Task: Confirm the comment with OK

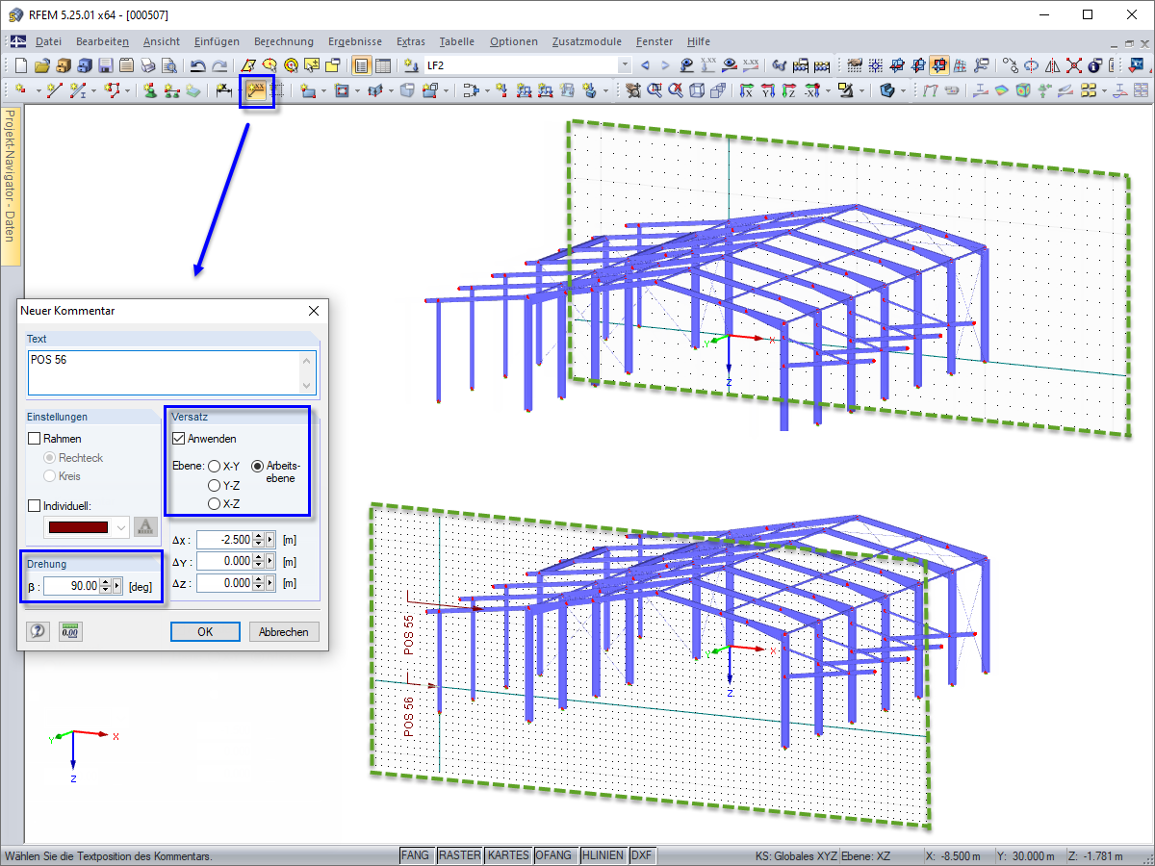Action: pos(205,632)
